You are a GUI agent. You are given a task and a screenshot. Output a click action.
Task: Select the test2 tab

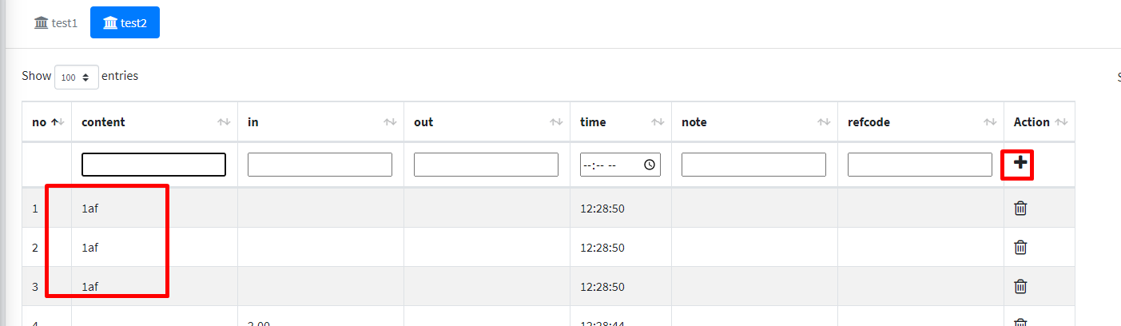pyautogui.click(x=125, y=22)
